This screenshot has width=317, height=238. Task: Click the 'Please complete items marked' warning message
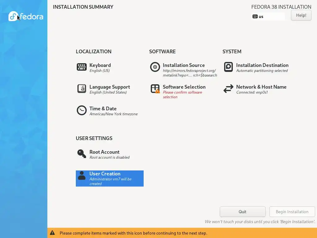click(x=133, y=233)
